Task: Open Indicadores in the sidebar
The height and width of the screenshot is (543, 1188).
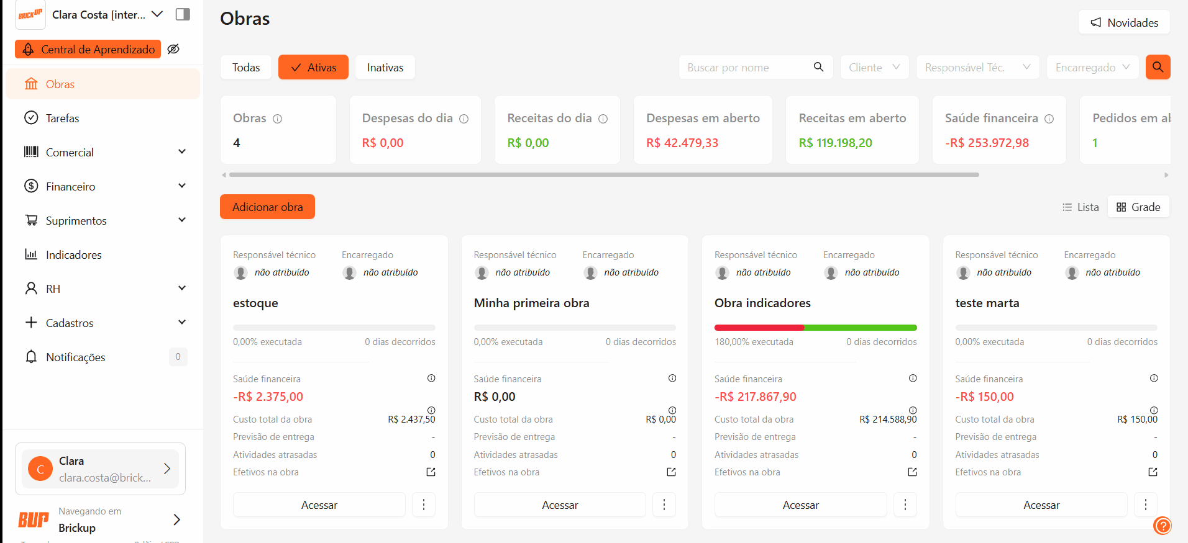Action: (73, 254)
